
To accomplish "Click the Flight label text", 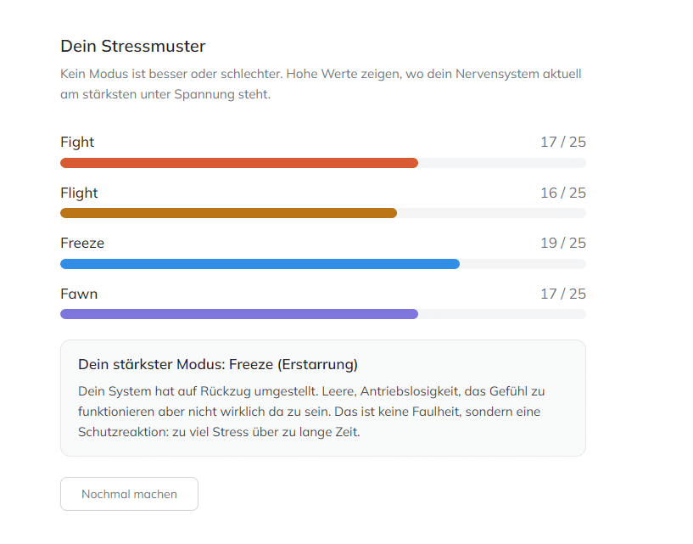I will pos(79,193).
